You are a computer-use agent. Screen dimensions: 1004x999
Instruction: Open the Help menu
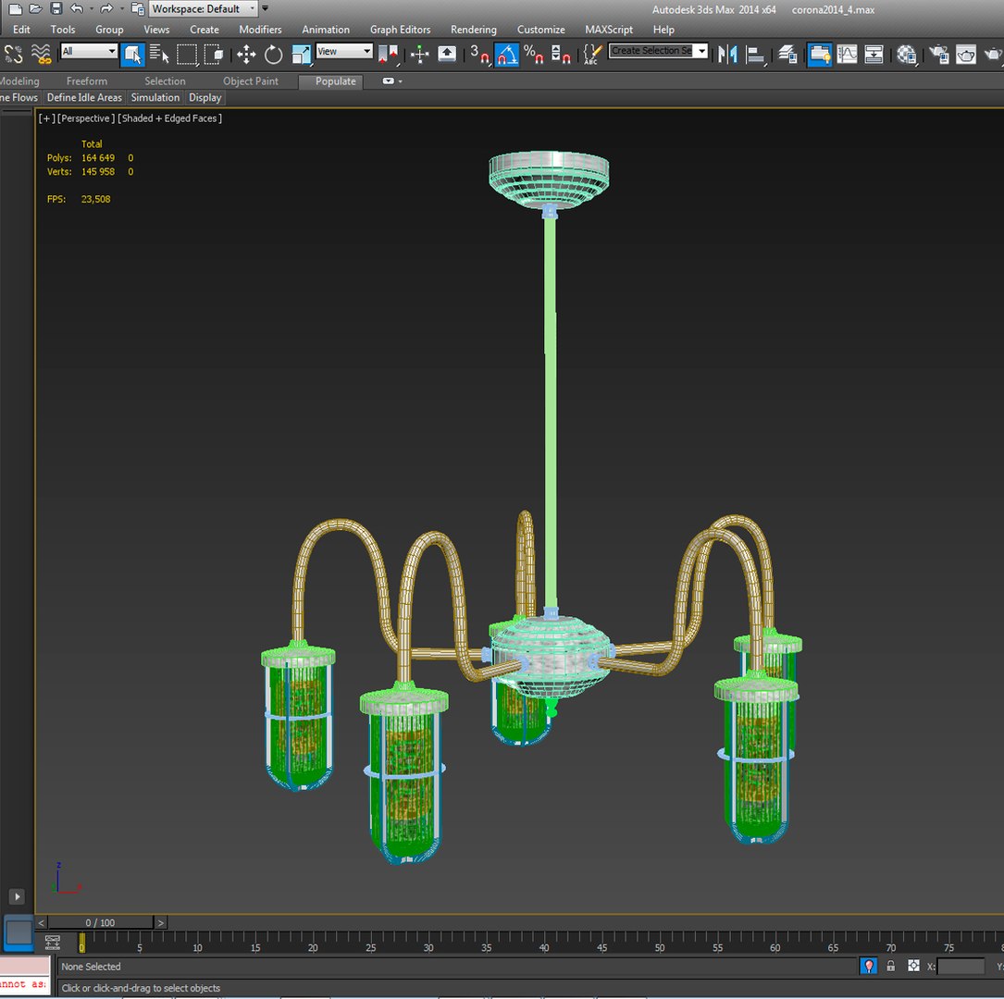663,30
